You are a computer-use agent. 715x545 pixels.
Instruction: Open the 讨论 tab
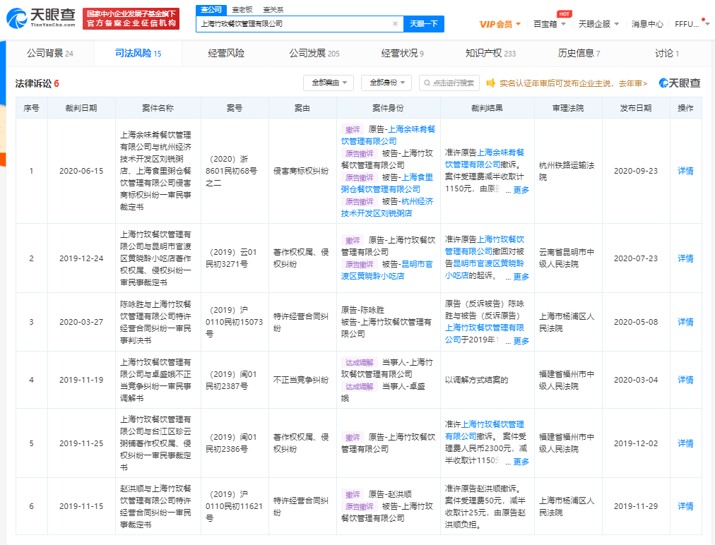pos(667,54)
